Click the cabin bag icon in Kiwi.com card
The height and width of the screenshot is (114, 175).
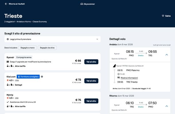click(7, 85)
